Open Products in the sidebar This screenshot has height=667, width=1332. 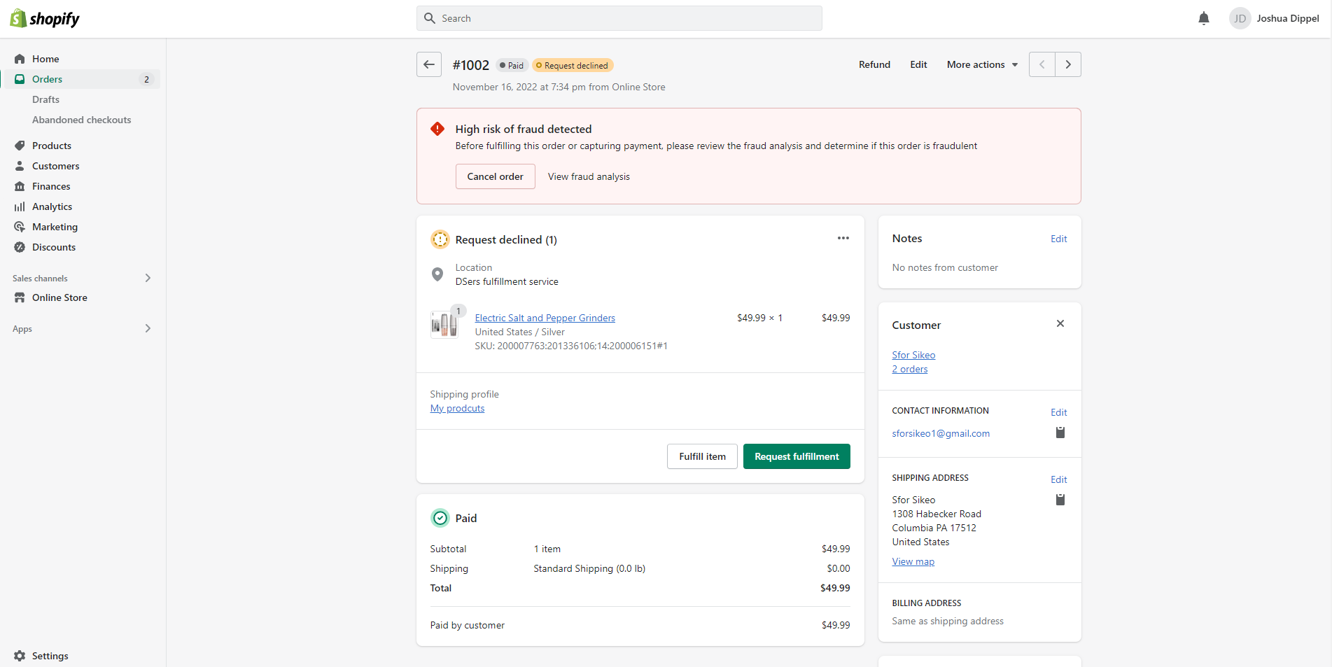click(52, 146)
